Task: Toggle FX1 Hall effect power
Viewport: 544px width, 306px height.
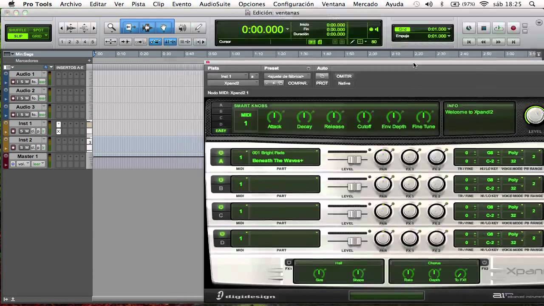Action: pyautogui.click(x=289, y=262)
